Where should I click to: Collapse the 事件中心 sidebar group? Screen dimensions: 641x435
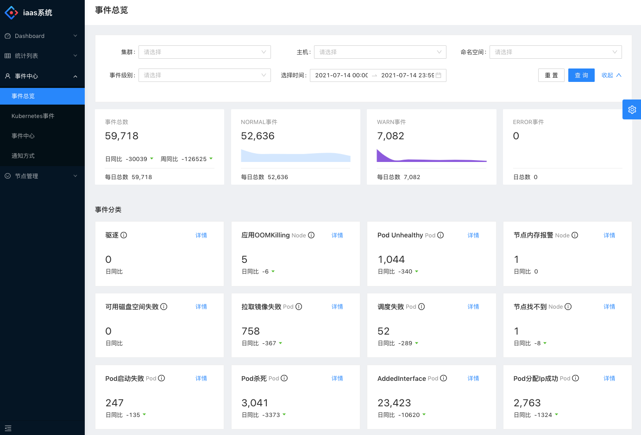click(x=42, y=76)
